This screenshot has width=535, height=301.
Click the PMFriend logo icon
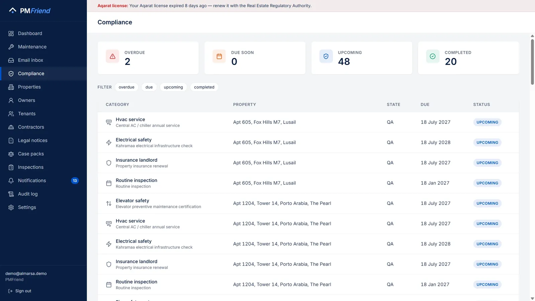(x=13, y=10)
